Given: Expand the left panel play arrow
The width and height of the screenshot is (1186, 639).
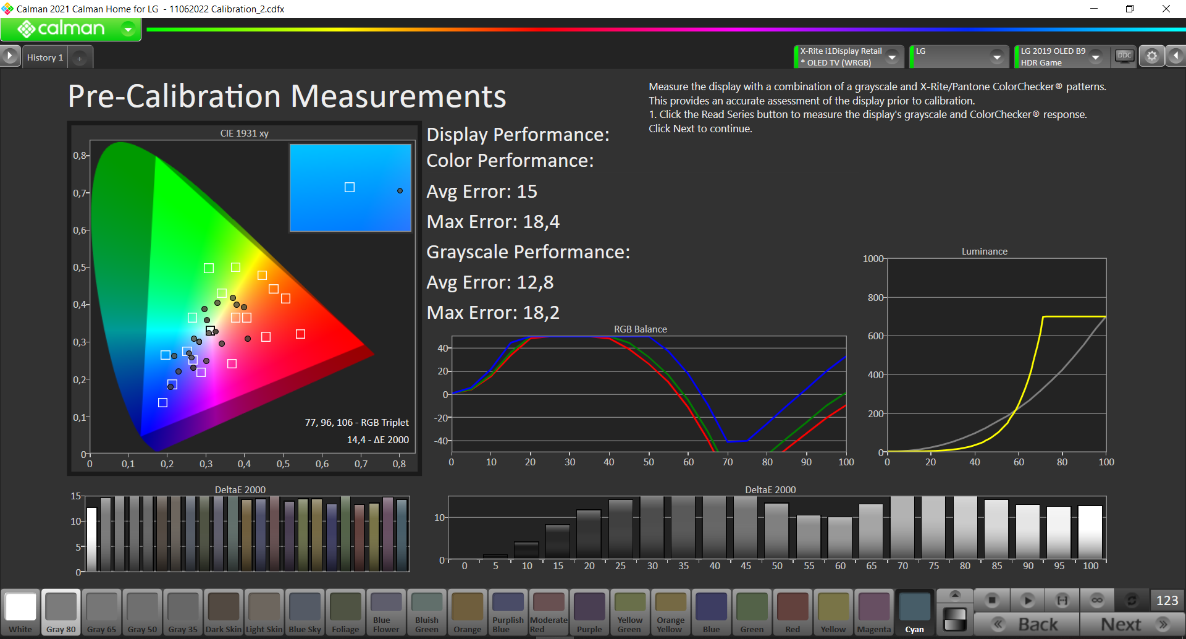Looking at the screenshot, I should pos(10,56).
